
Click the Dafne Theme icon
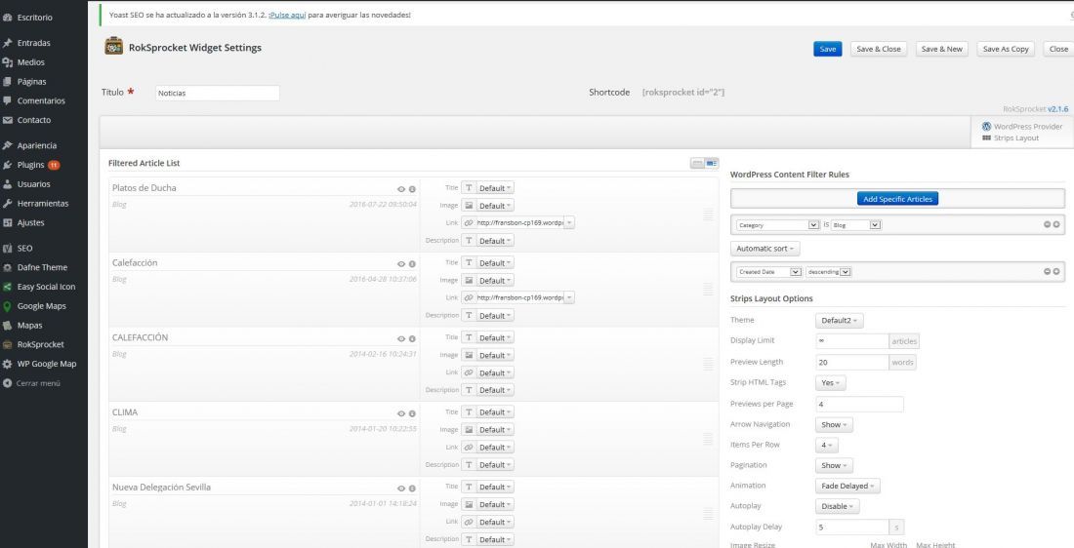click(x=8, y=267)
